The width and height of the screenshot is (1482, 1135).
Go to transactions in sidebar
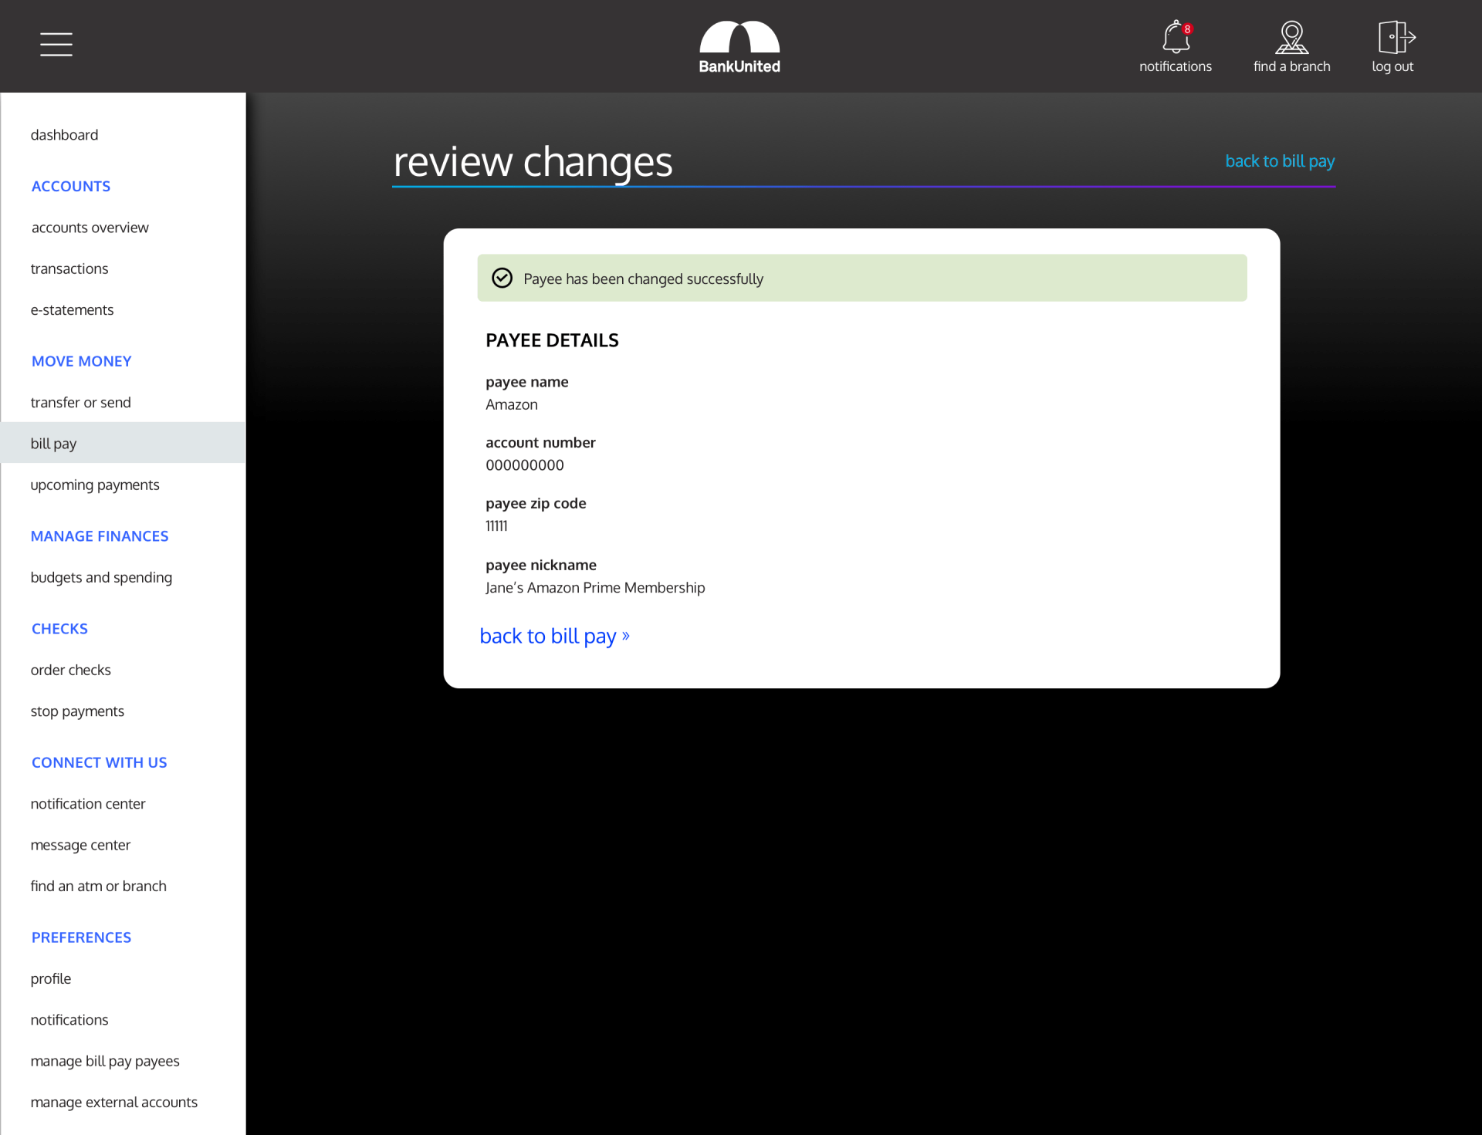tap(69, 269)
